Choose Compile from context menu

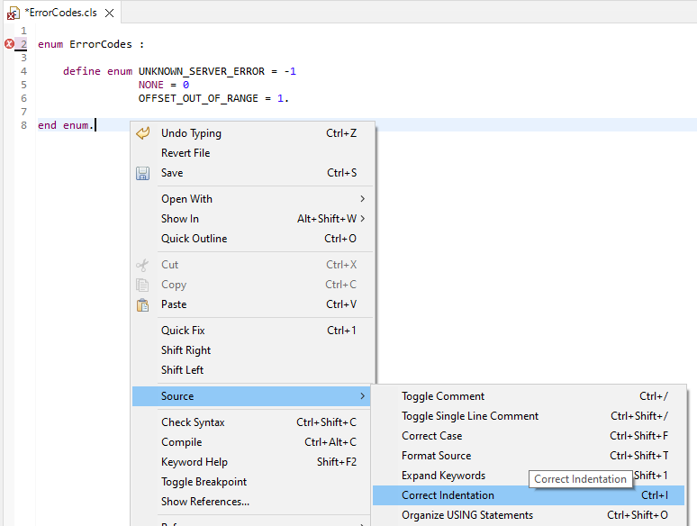click(253, 442)
